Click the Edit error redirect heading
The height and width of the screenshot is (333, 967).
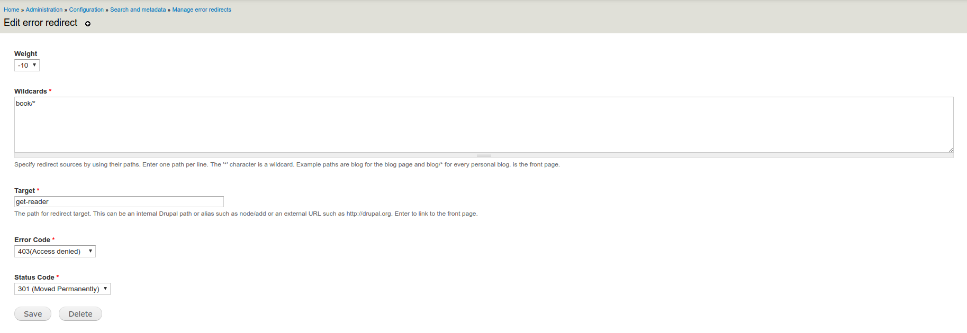[41, 23]
